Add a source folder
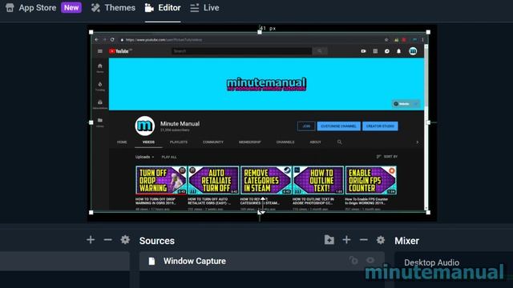513x288 pixels. pyautogui.click(x=329, y=240)
